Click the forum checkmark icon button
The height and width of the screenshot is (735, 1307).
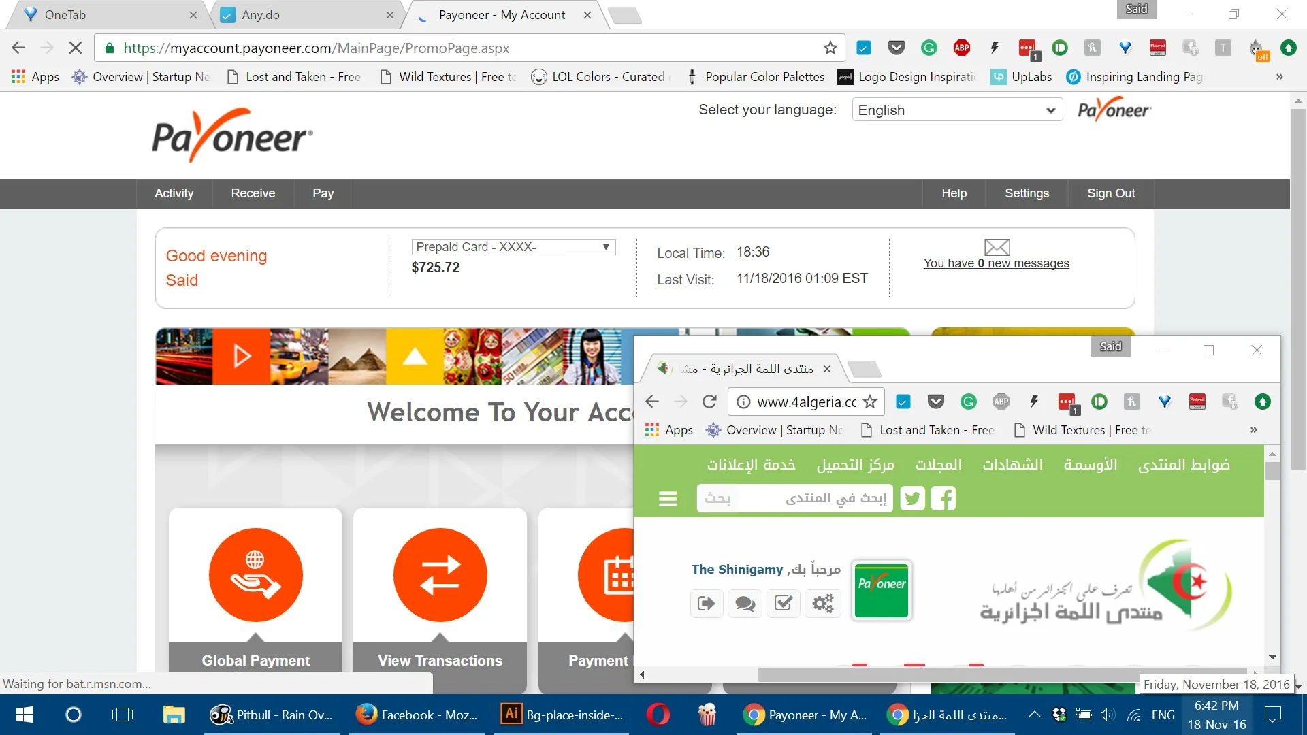pyautogui.click(x=784, y=604)
